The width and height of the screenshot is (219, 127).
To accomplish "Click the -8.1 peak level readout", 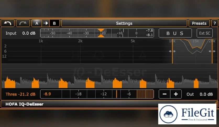I will 149,35.
